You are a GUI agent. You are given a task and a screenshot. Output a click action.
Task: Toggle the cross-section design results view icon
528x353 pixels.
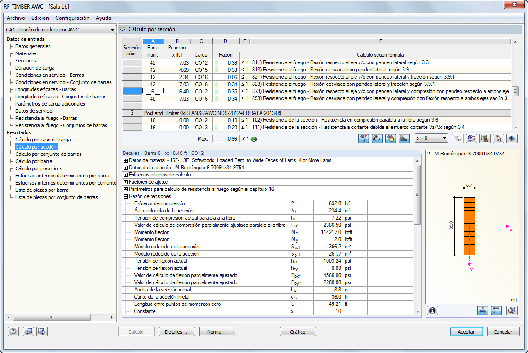pos(364,139)
